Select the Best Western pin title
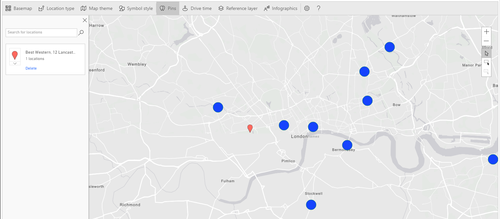 coord(50,52)
